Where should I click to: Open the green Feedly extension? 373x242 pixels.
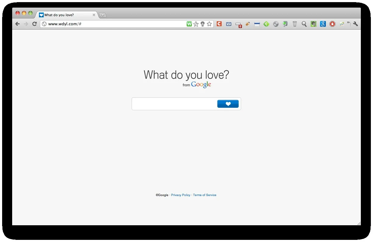[266, 24]
